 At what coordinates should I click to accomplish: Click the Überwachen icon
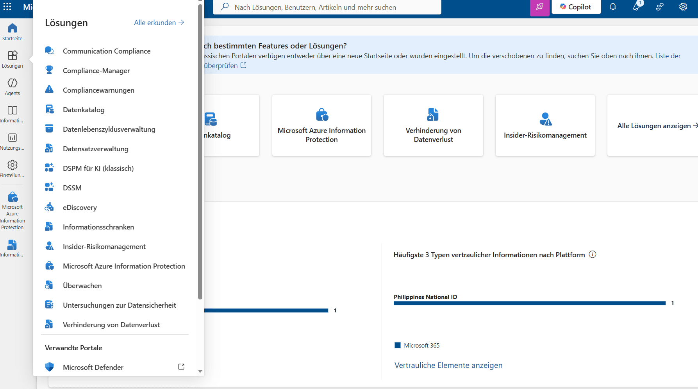click(x=49, y=285)
